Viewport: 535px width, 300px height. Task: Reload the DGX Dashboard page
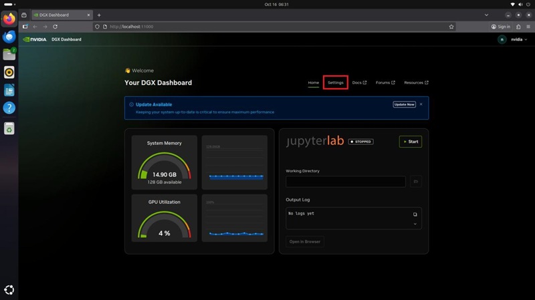coord(56,27)
